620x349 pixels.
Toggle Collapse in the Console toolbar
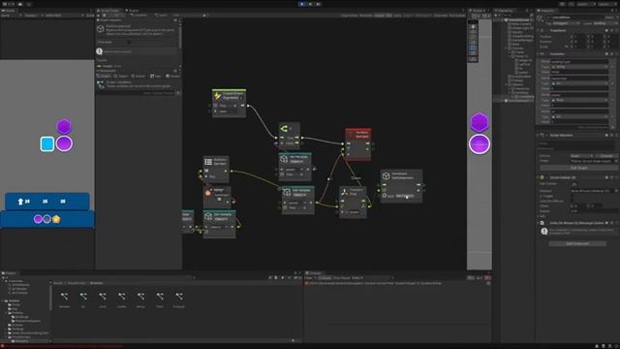(325, 278)
